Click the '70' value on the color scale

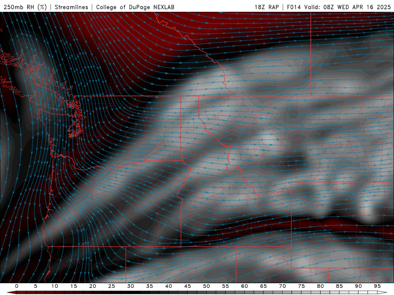click(282, 286)
